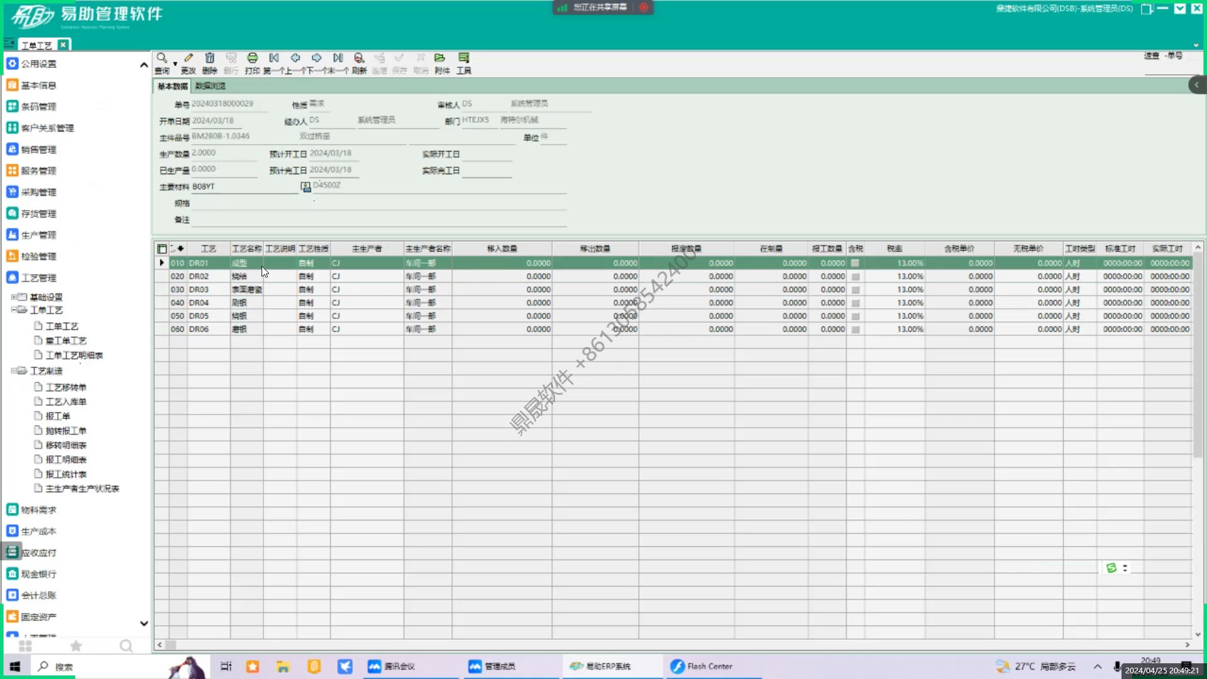Screen dimensions: 1207x679
Task: Open the 附件 (attachment) folder icon
Action: (x=439, y=58)
